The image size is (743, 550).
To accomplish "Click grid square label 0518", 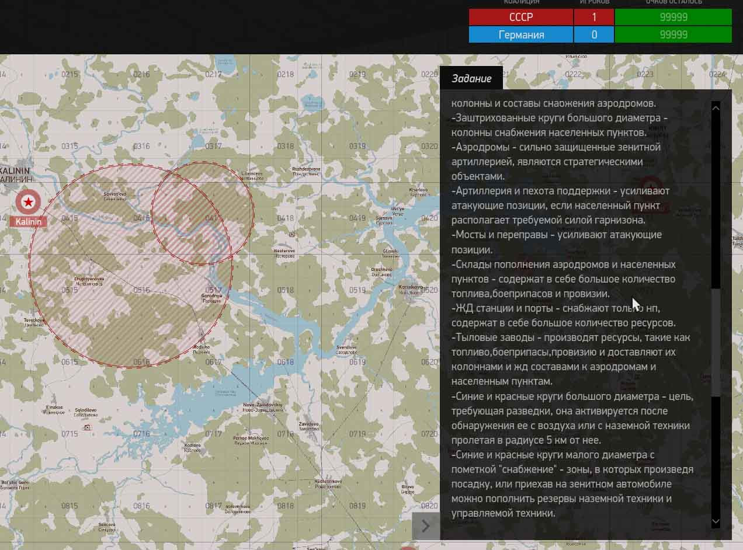I will point(286,290).
